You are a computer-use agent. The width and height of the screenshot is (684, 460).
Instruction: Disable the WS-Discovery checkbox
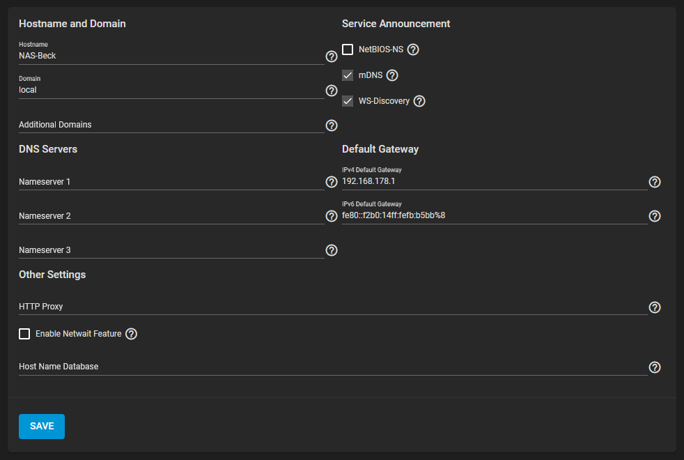point(348,101)
